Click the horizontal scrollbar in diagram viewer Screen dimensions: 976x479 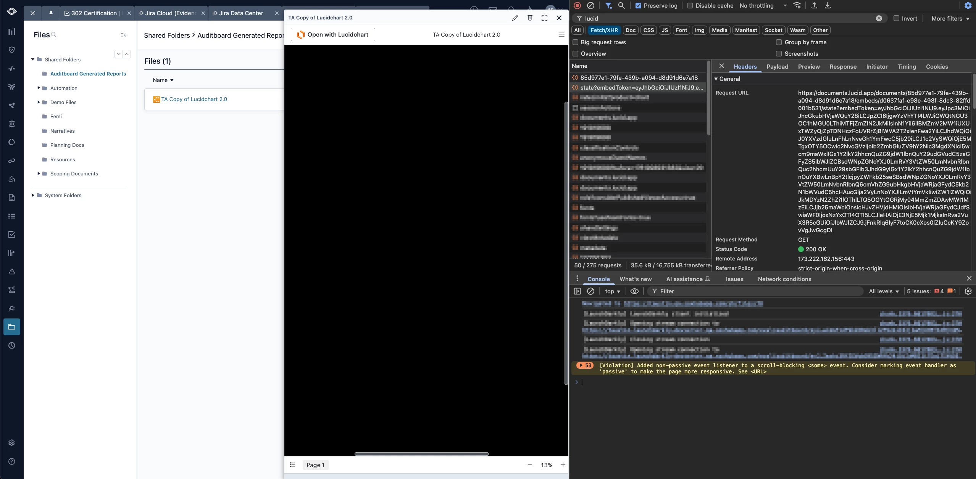(421, 454)
